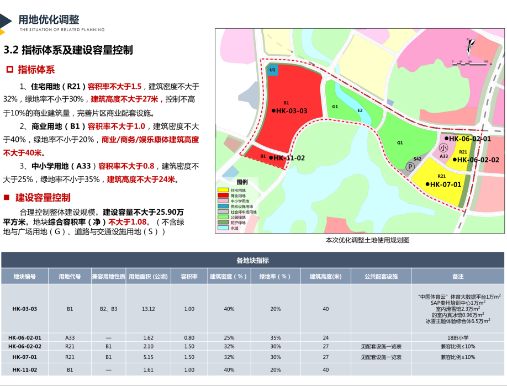Click the S42 parking lot label on map

(x=418, y=158)
